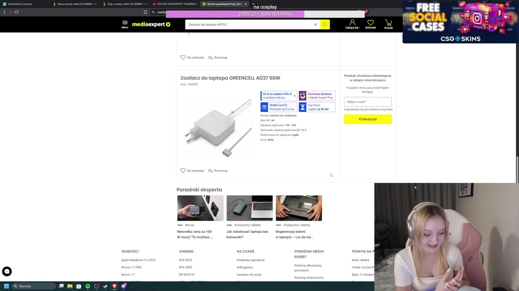Open Brave browser from the taskbar
This screenshot has width=519, height=291.
click(114, 286)
